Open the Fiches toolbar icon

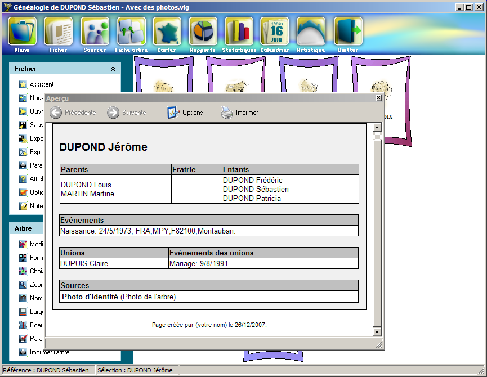(x=59, y=32)
